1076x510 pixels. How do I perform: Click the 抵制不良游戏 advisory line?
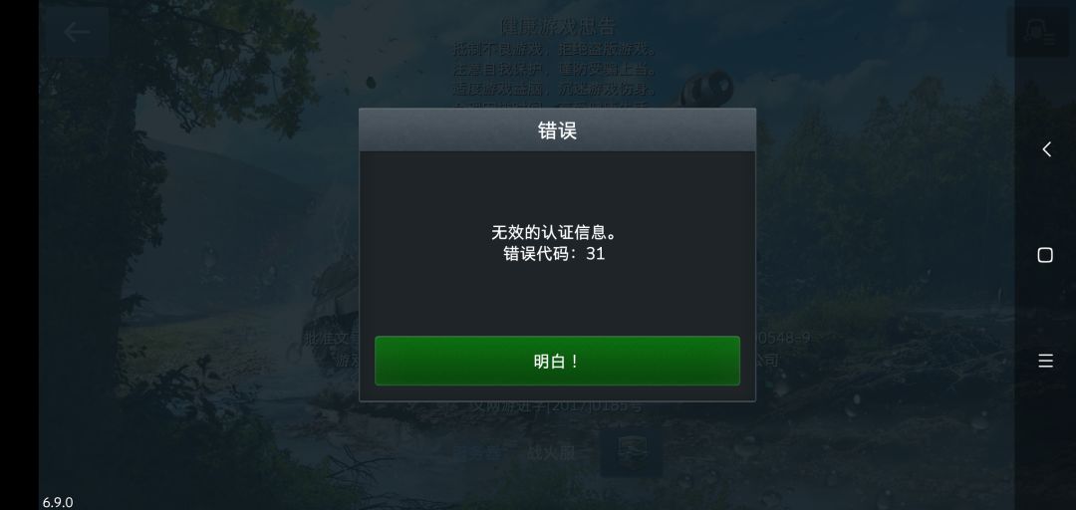click(555, 50)
